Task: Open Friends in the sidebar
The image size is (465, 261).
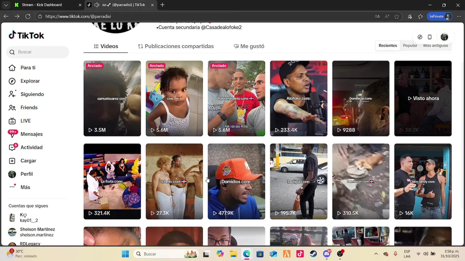Action: 29,108
